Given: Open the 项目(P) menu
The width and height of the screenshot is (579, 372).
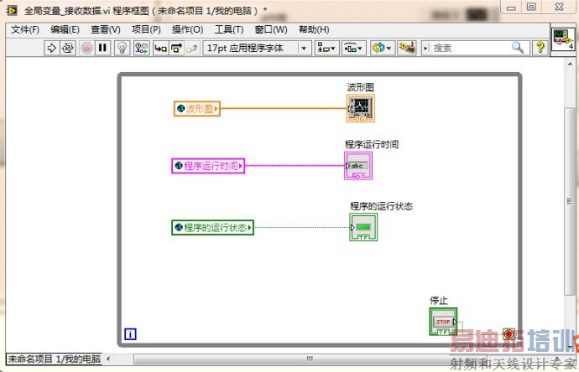Looking at the screenshot, I should click(x=146, y=29).
